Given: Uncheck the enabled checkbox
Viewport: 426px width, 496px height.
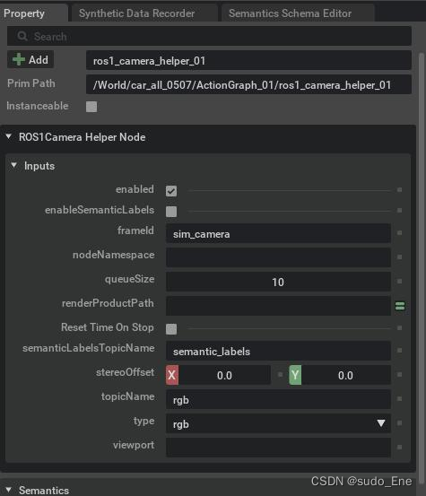Looking at the screenshot, I should (171, 191).
